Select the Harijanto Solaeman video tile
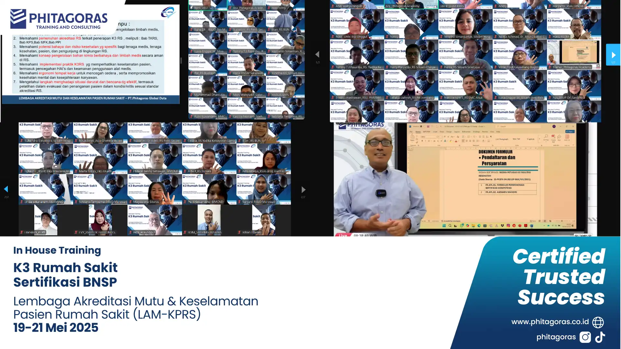Screen dimensions: 621x349 click(x=285, y=43)
